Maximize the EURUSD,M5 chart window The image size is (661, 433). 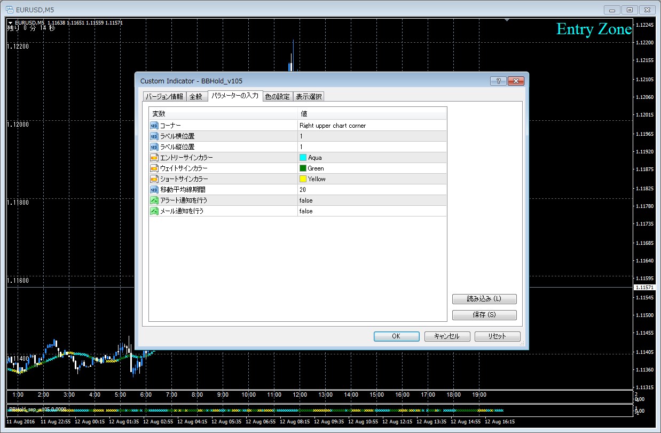pyautogui.click(x=630, y=10)
